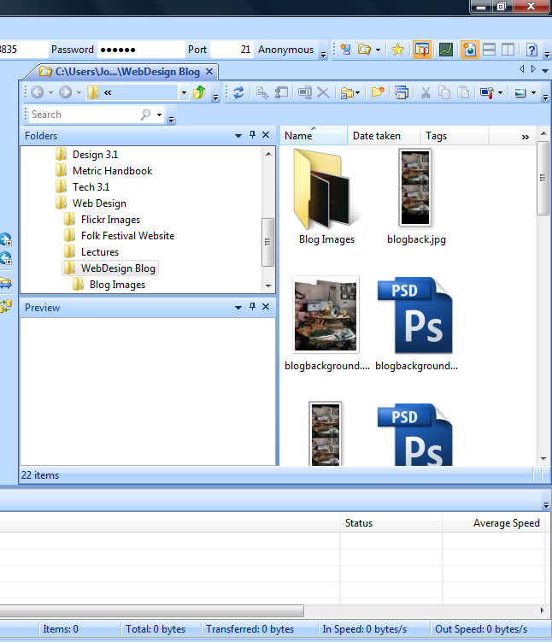Create a new folder with star icon

coord(378,92)
